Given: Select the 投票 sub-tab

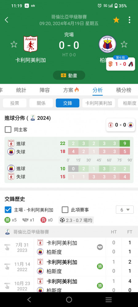Looking at the screenshot, I should (15, 103).
